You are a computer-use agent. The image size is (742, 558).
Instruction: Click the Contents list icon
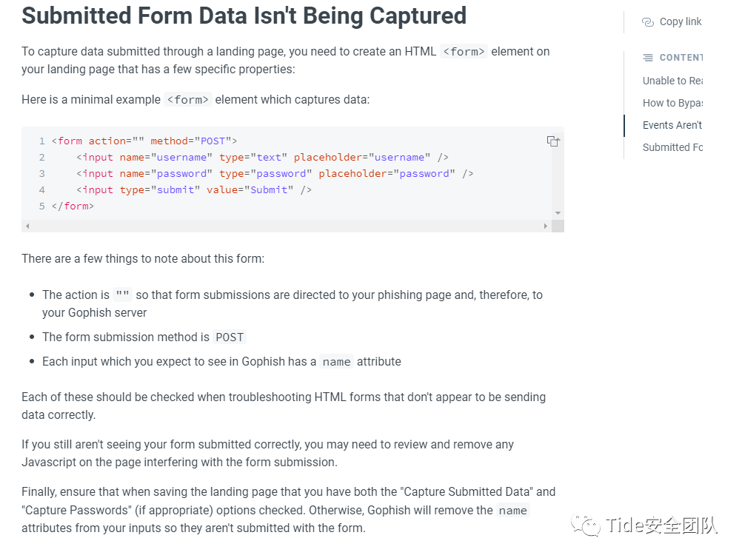point(648,58)
